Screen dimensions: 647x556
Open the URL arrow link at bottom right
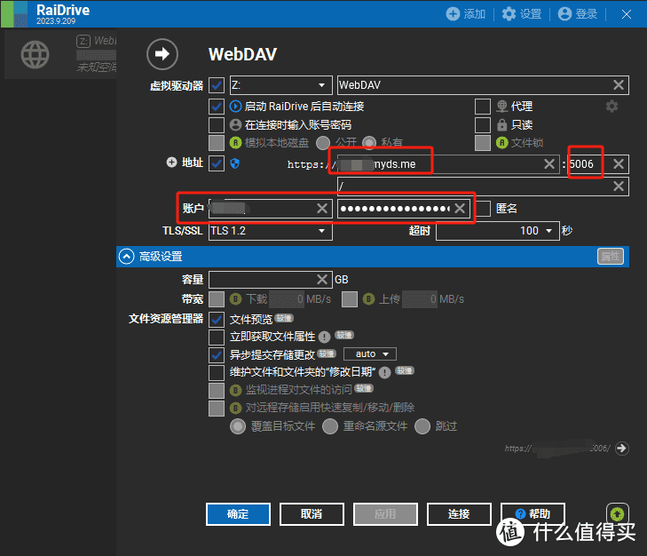coord(622,449)
